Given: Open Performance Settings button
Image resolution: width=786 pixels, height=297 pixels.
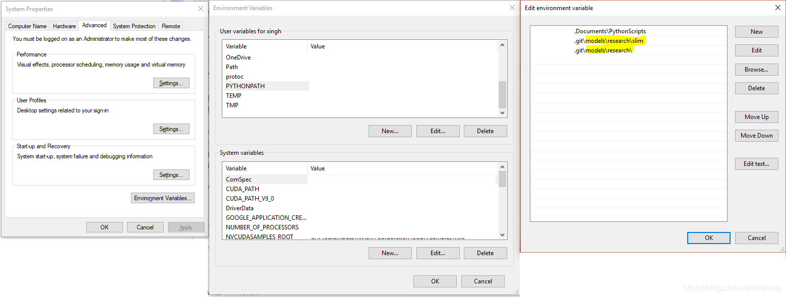Looking at the screenshot, I should point(171,83).
